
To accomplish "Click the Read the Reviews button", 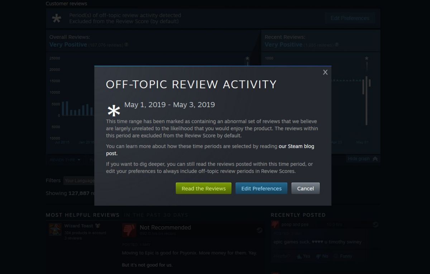I will tap(204, 188).
